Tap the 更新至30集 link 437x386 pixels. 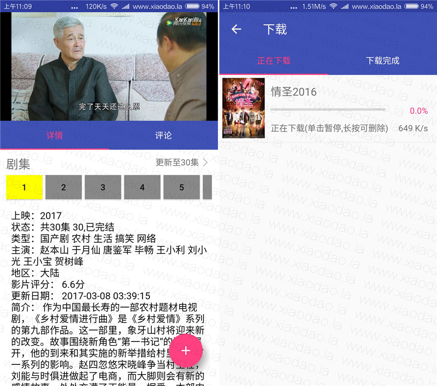[x=177, y=162]
